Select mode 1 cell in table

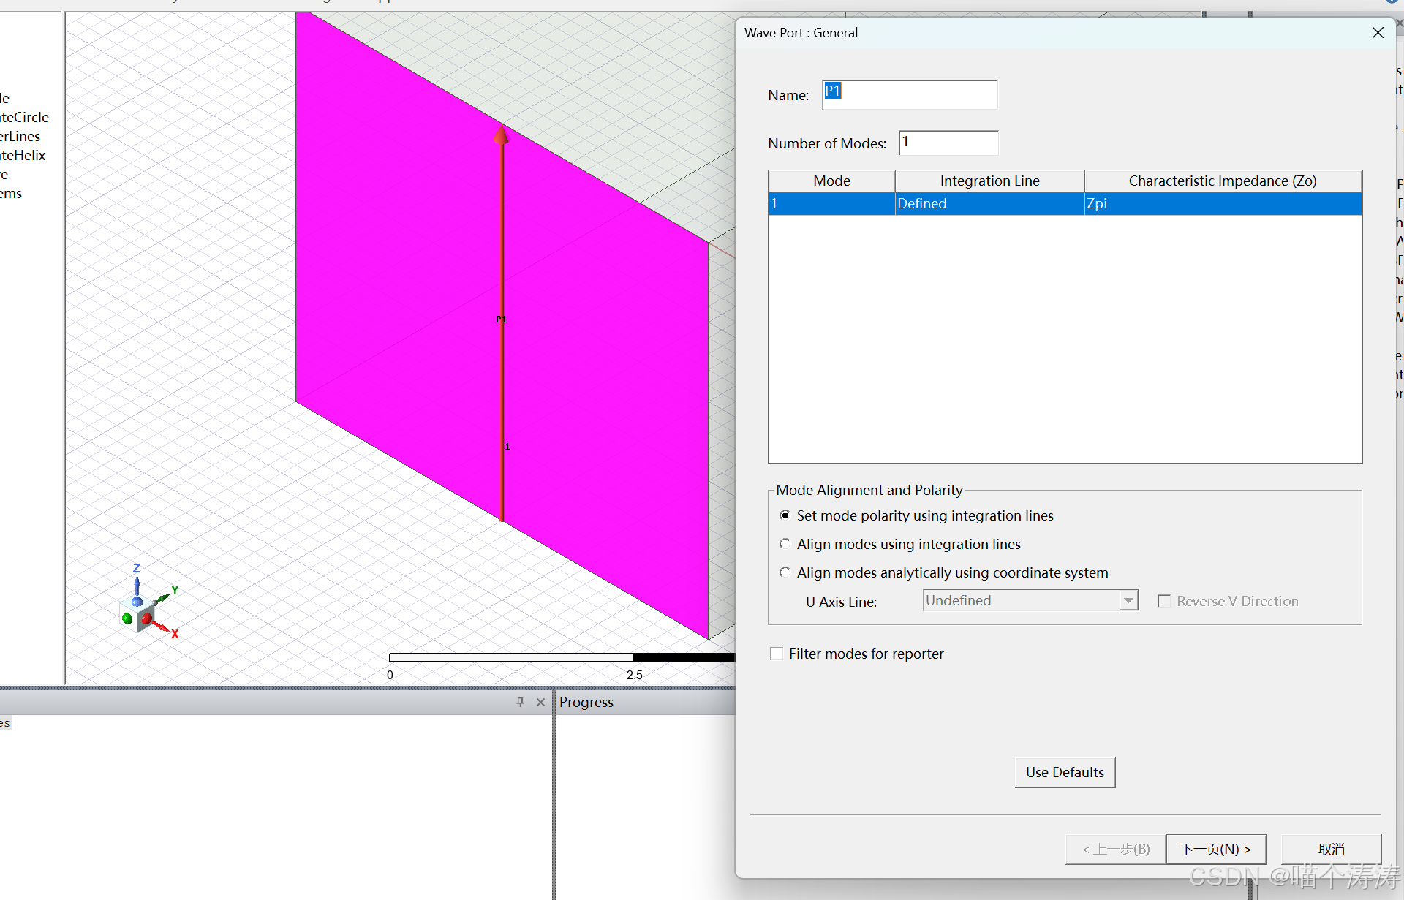831,203
